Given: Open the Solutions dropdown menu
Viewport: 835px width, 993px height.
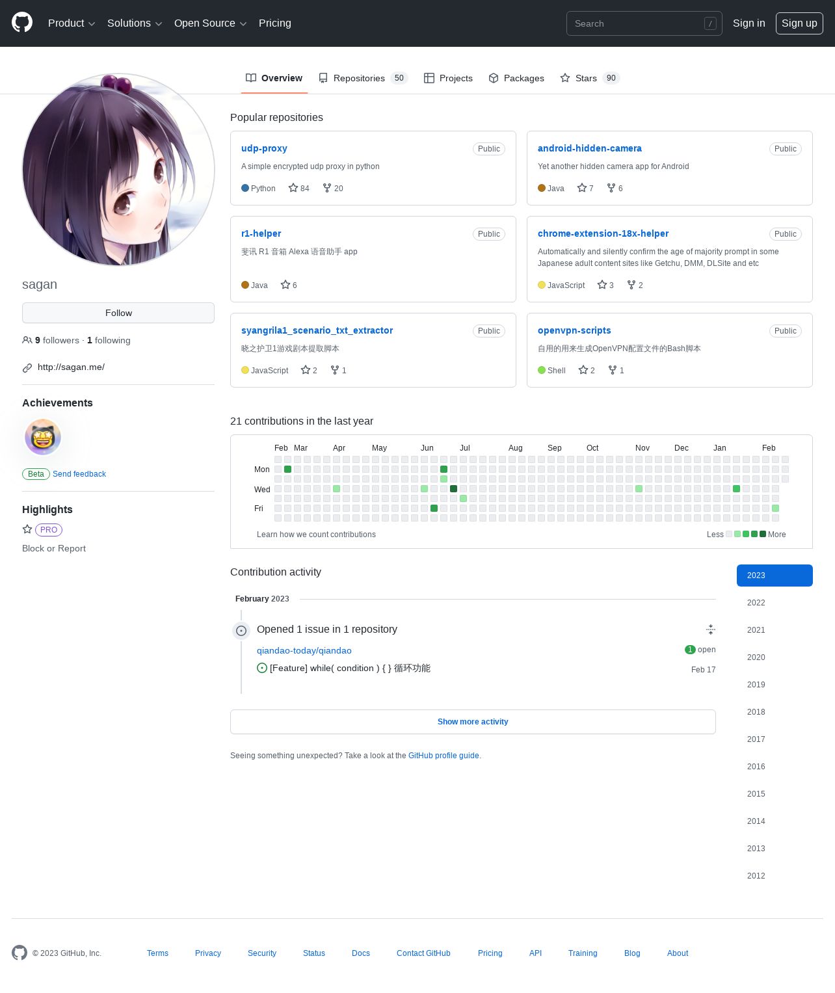Looking at the screenshot, I should 135,23.
